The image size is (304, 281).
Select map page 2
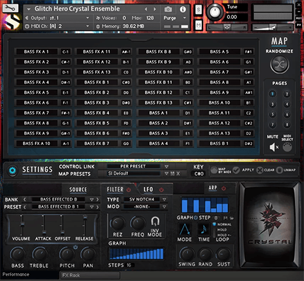(287, 94)
